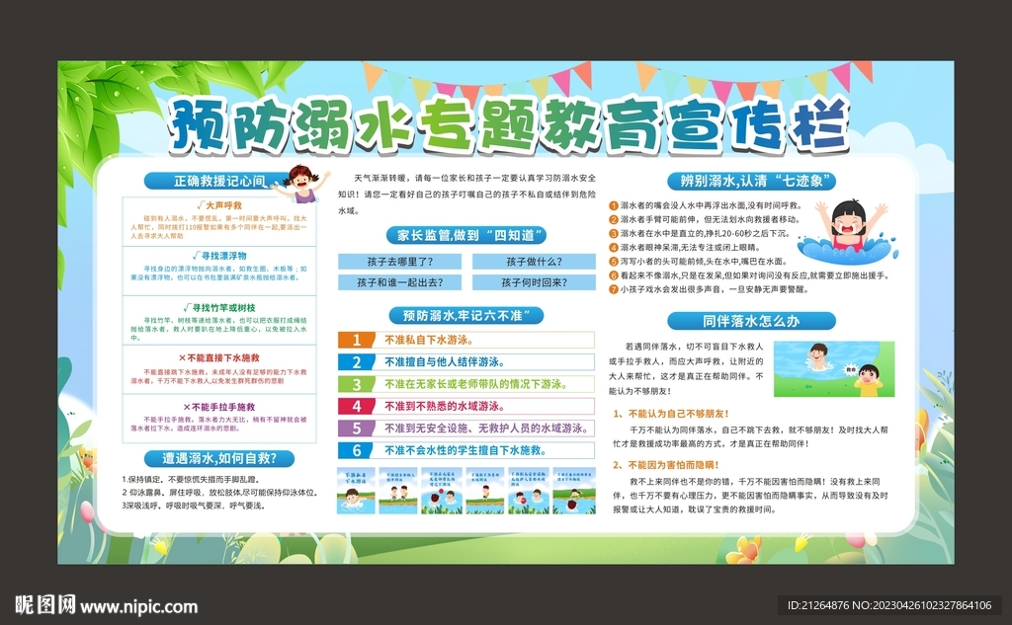The image size is (1012, 625).
Task: Select the green number 3 badge
Action: (356, 384)
